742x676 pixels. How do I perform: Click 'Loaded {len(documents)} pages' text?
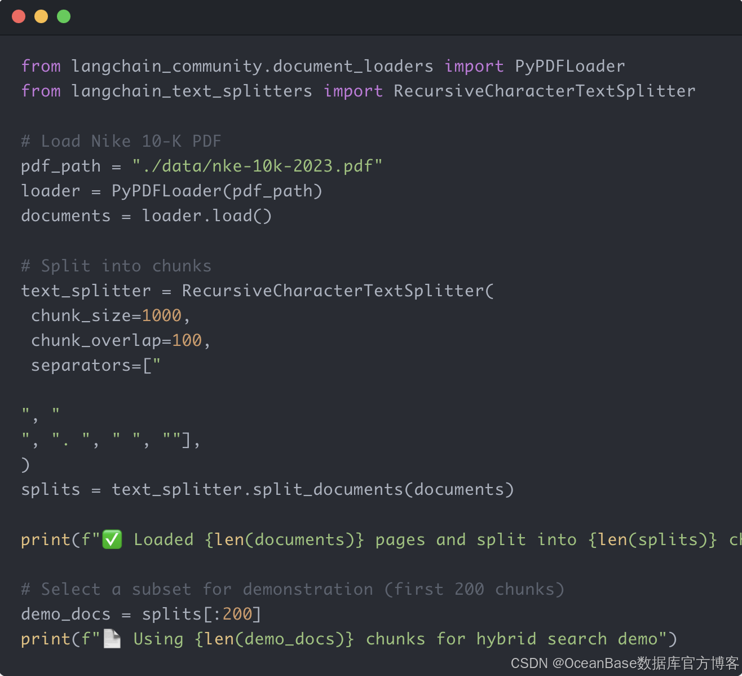tap(279, 539)
